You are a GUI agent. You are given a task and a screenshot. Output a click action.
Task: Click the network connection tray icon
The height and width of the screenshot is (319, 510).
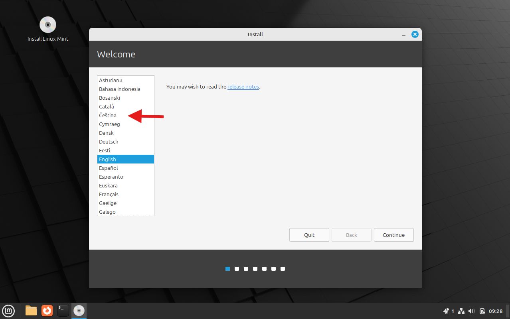tap(461, 311)
